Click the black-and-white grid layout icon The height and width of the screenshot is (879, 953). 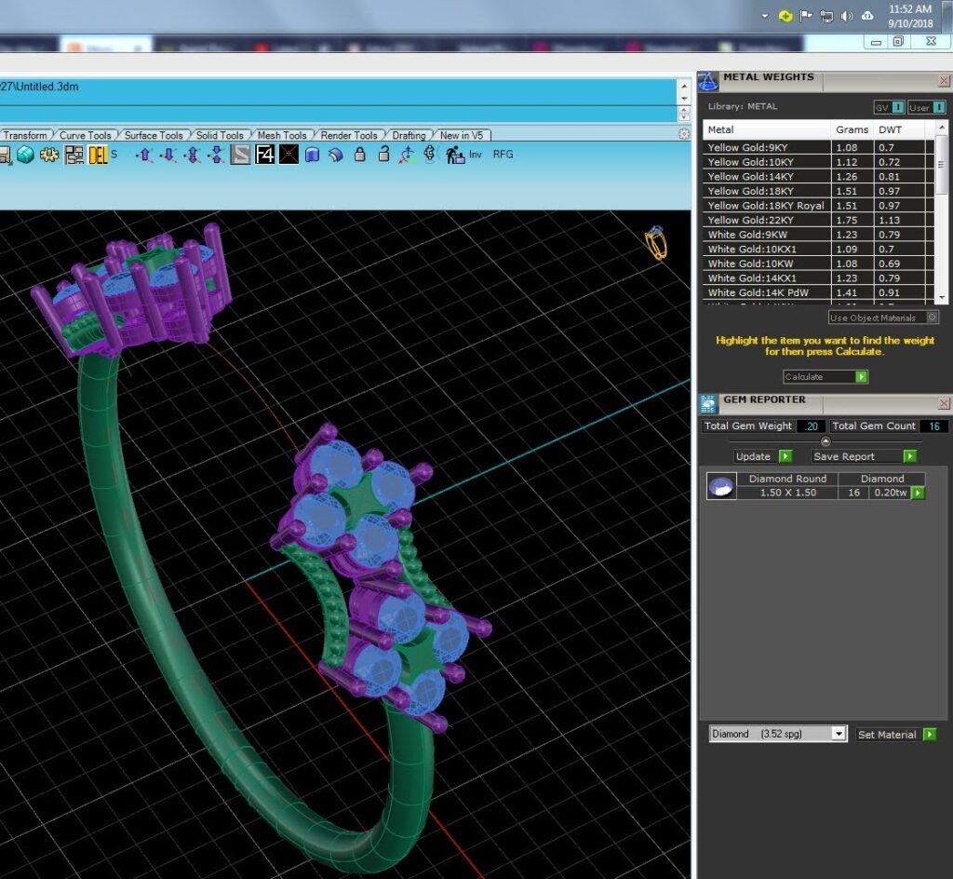74,155
